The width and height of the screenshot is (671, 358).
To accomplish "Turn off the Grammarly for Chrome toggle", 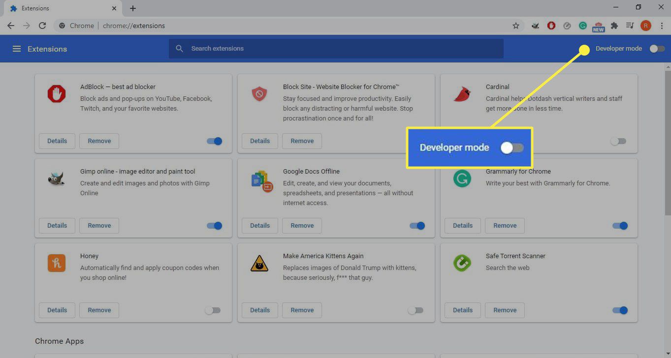I will (620, 226).
